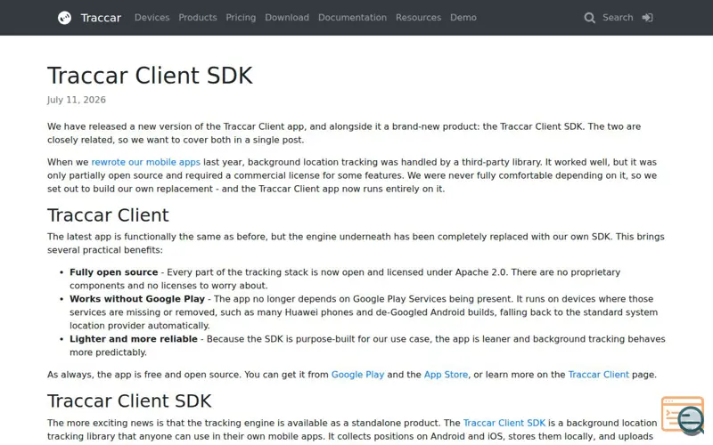Go to the Pricing page
The height and width of the screenshot is (445, 713).
(x=241, y=18)
